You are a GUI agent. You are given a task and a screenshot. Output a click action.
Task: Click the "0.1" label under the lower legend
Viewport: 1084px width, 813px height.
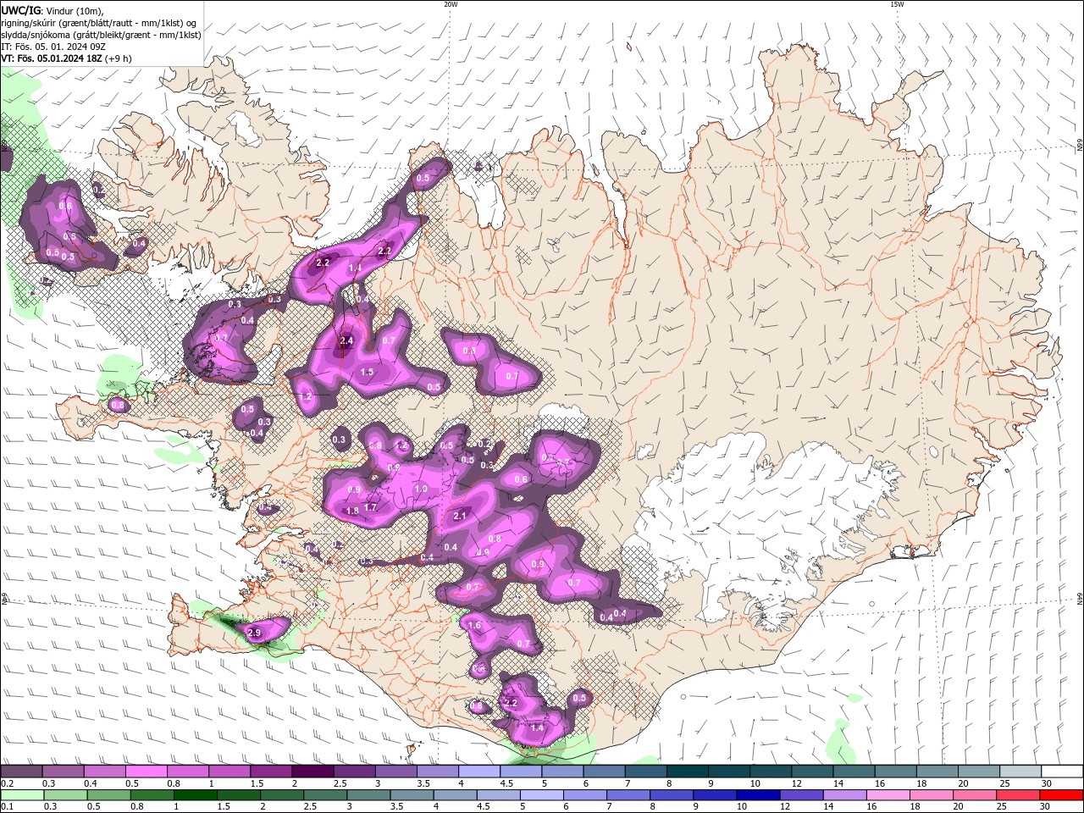[x=7, y=807]
